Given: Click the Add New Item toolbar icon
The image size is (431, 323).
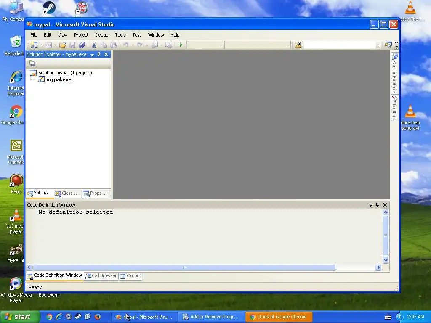Looking at the screenshot, I should tap(49, 45).
